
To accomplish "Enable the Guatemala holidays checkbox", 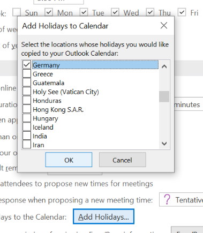I will click(x=27, y=82).
